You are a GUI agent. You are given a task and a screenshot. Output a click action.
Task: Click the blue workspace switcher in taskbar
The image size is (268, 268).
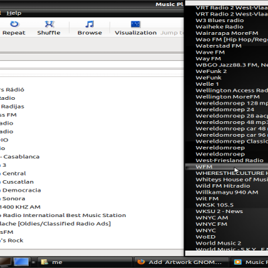[21, 262]
